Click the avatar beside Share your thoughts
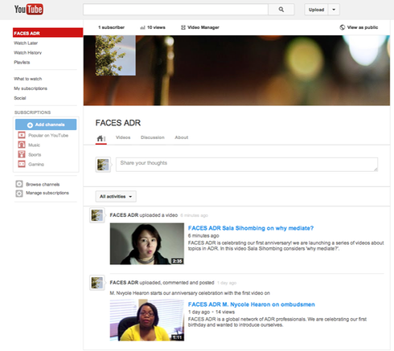The image size is (394, 351). tap(103, 165)
